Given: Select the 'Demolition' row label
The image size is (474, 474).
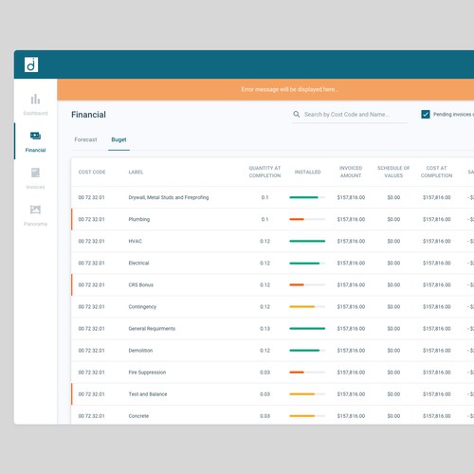Looking at the screenshot, I should click(140, 351).
